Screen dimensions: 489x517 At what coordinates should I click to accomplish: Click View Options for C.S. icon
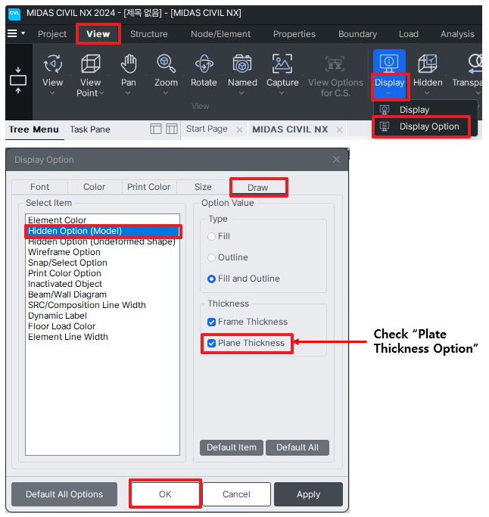(335, 64)
